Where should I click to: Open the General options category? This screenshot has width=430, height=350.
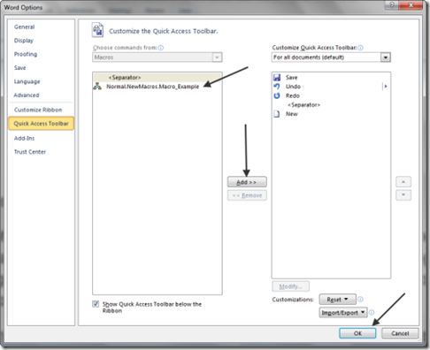(x=25, y=27)
